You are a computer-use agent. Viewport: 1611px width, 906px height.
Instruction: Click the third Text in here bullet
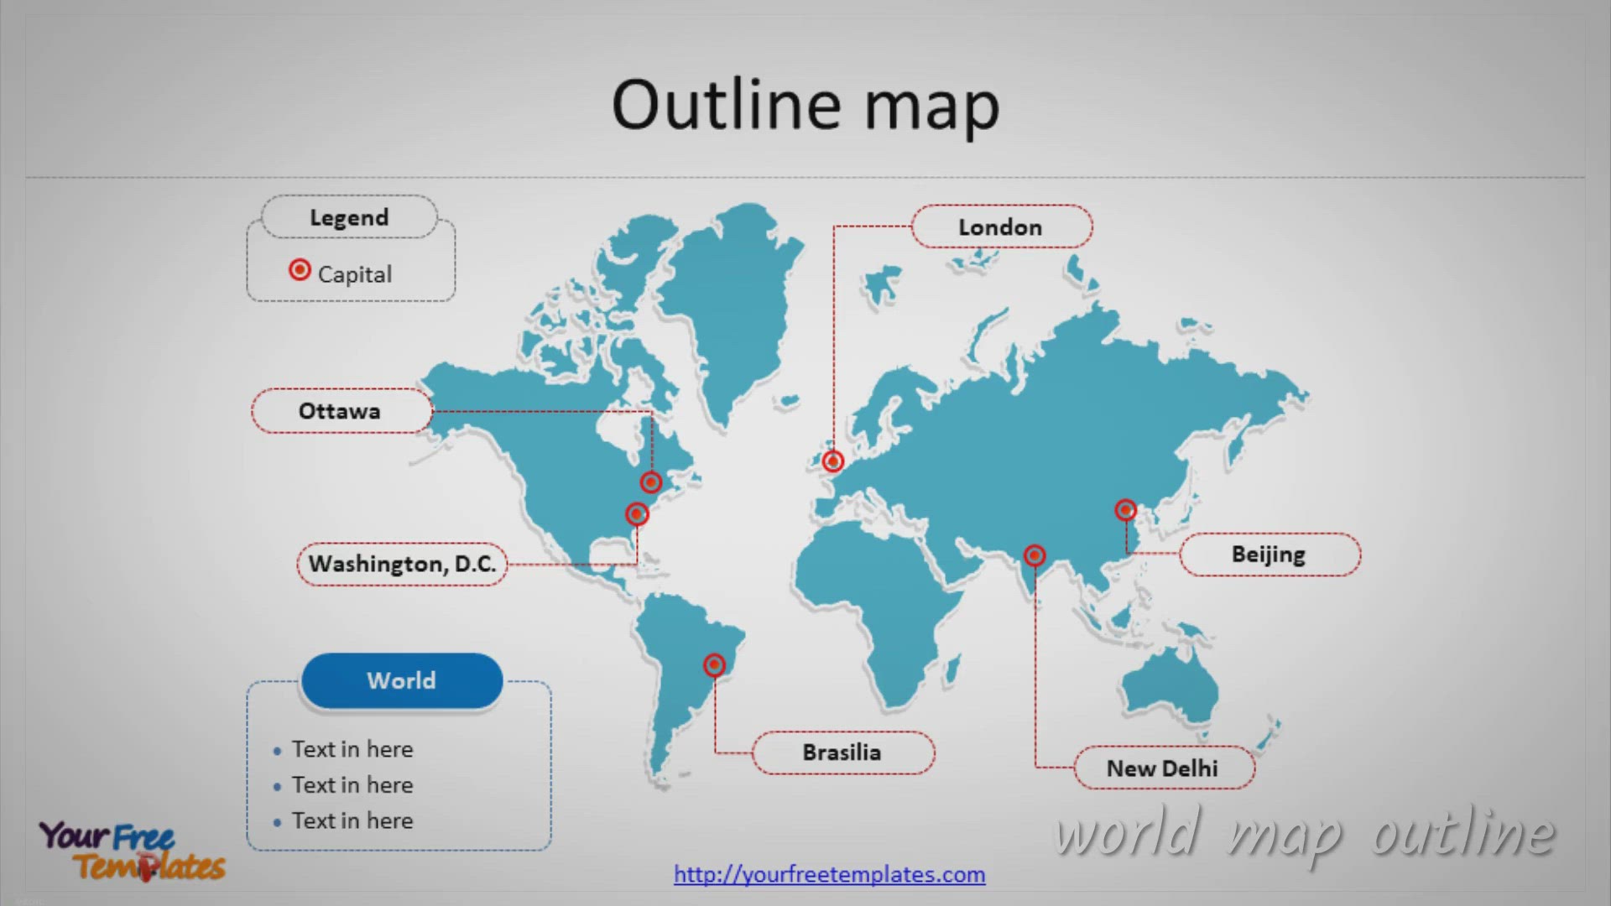tap(352, 820)
